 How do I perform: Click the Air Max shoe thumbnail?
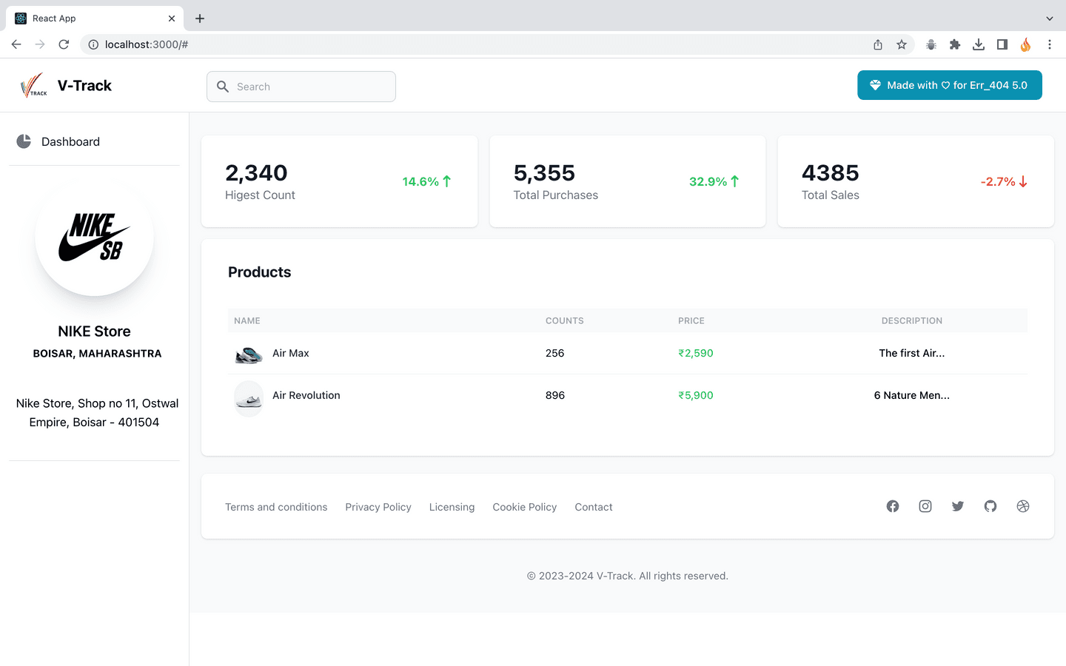[x=249, y=355]
